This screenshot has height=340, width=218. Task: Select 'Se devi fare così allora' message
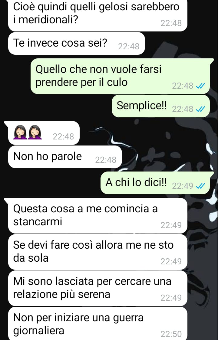coord(98,252)
